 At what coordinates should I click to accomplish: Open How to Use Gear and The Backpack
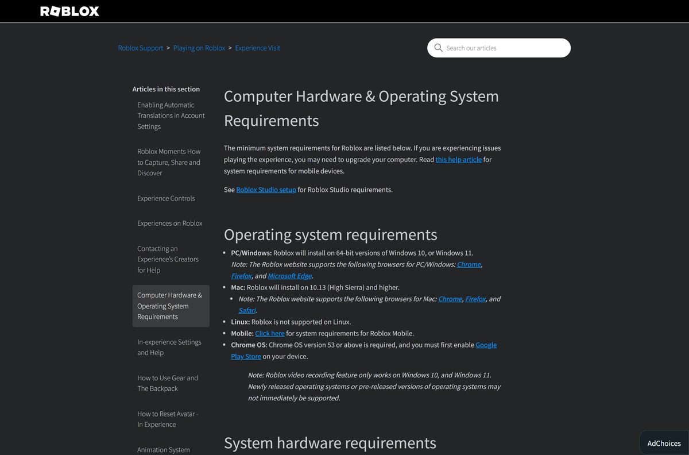(168, 383)
